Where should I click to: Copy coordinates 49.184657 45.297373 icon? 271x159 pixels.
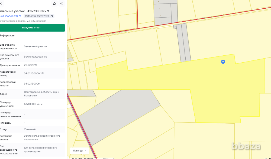[52, 16]
